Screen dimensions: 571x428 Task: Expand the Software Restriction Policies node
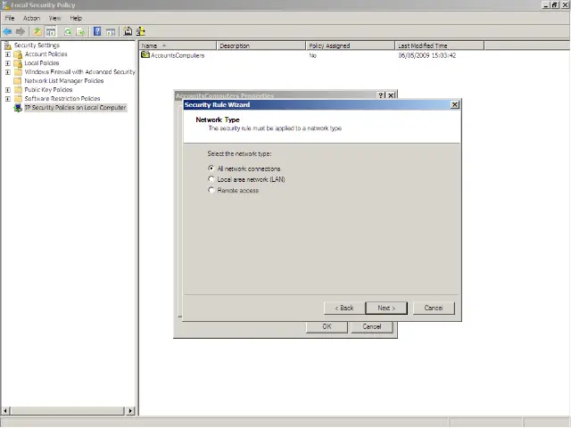[8, 99]
